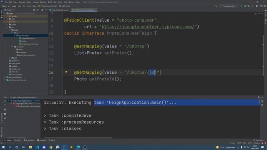Click the Search Everywhere magnifier icon
Screen dimensions: 267x150
click(x=265, y=6)
